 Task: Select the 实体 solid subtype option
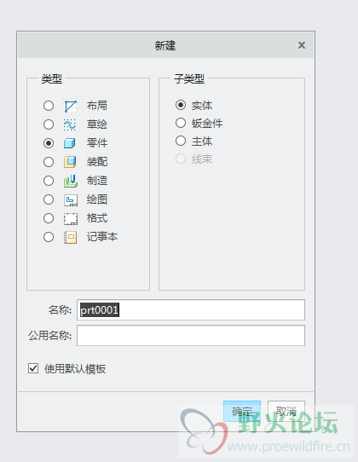[181, 105]
